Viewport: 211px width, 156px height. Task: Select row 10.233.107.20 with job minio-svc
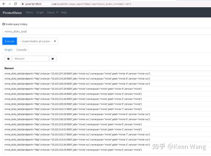click(108, 73)
